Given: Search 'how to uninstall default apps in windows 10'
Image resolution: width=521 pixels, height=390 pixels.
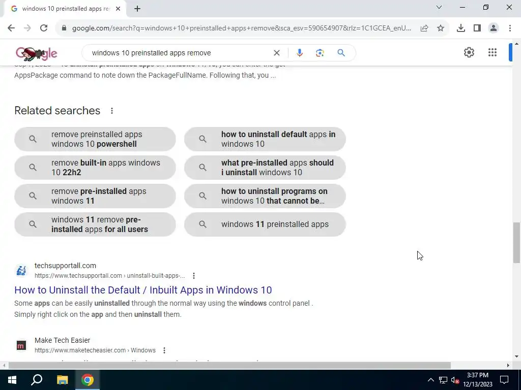Looking at the screenshot, I should [265, 139].
